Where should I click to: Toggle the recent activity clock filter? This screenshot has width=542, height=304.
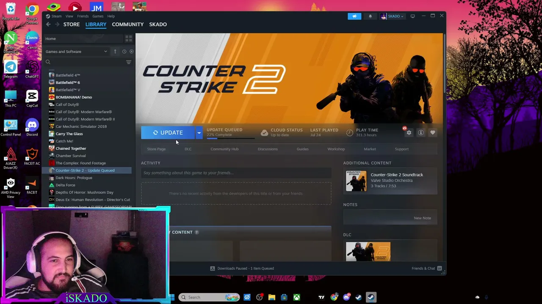124,52
